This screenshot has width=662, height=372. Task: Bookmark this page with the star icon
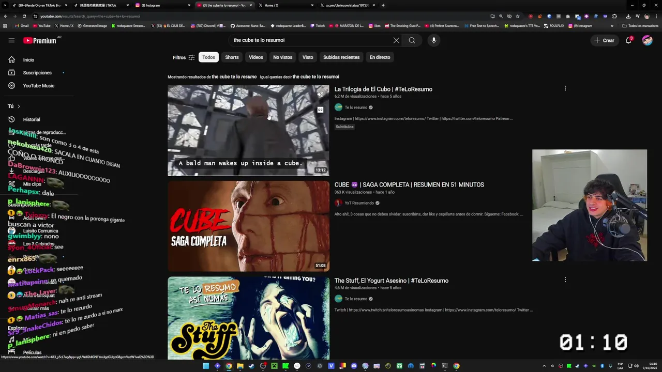(517, 16)
